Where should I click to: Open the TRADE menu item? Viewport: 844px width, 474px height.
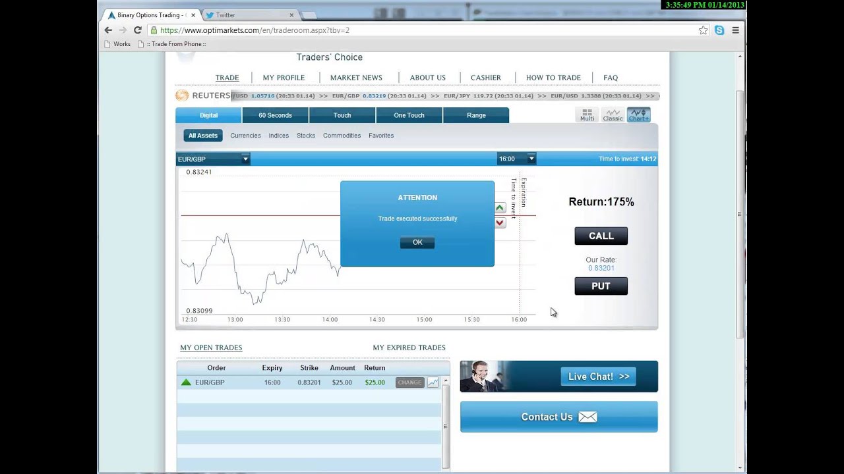pyautogui.click(x=227, y=78)
